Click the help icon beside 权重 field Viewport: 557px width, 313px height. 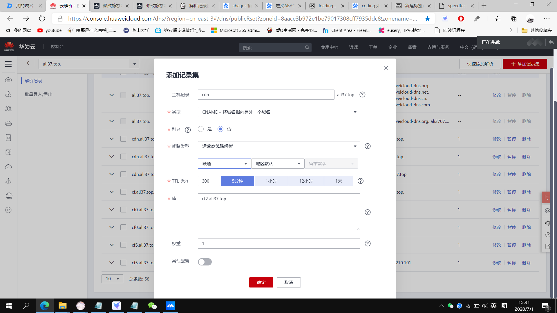pos(368,244)
